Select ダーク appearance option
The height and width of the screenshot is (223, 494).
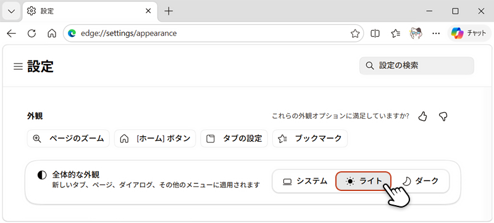[421, 181]
